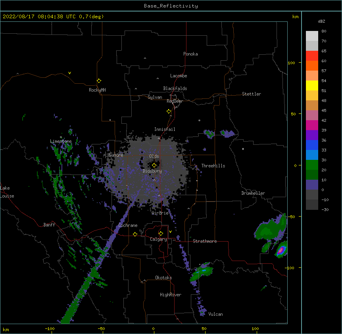Click the Vulcan label
Viewport: 342px width, 334px height.
coord(215,314)
